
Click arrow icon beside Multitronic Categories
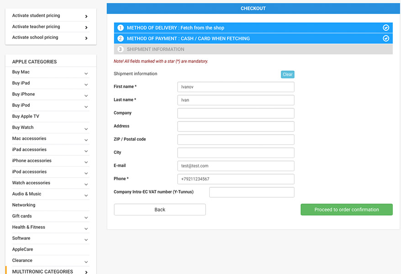pyautogui.click(x=86, y=272)
